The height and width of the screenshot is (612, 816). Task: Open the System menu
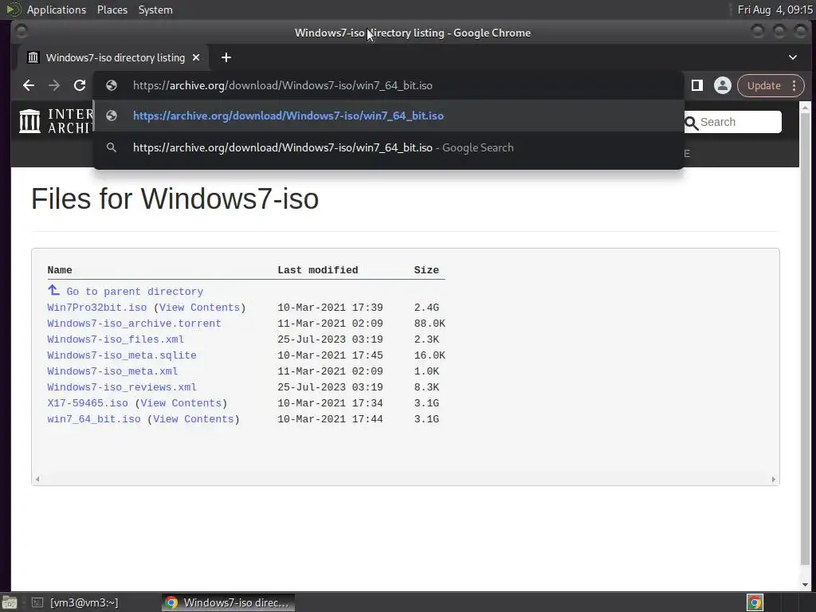(155, 10)
